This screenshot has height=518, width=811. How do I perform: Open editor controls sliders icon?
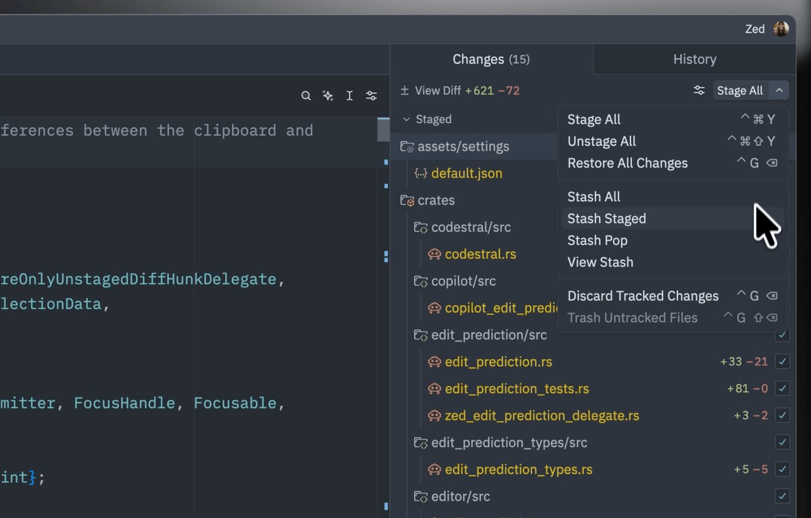(x=371, y=96)
